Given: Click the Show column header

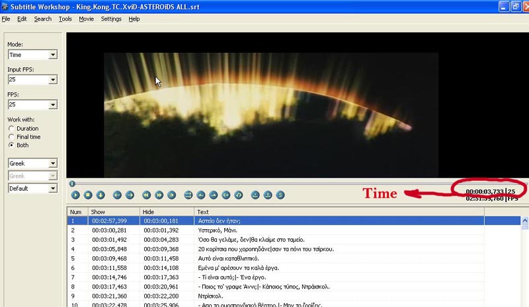Looking at the screenshot, I should (114, 212).
